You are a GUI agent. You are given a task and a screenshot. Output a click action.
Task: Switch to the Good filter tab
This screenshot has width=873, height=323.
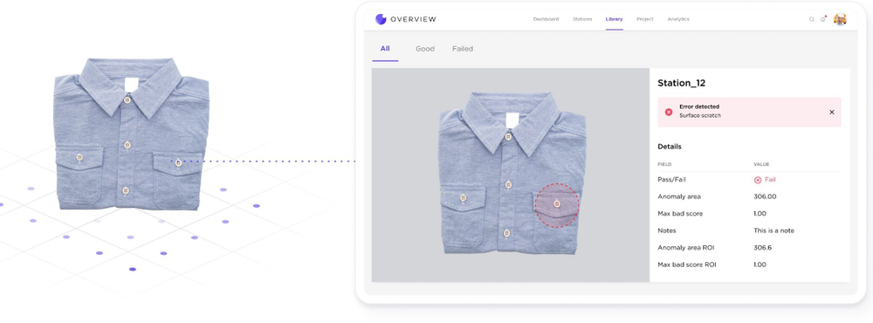pos(425,49)
